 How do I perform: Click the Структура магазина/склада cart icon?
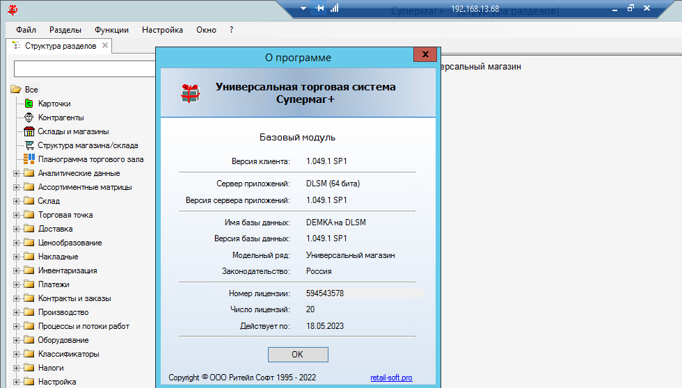[x=29, y=145]
